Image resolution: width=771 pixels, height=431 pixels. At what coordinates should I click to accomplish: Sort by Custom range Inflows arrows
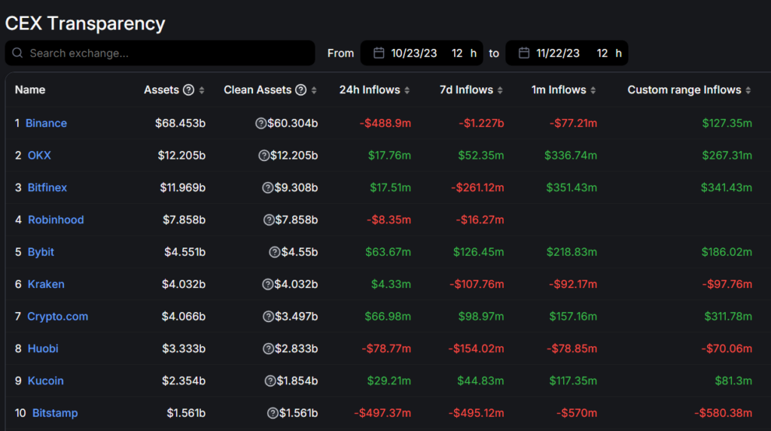pyautogui.click(x=748, y=90)
